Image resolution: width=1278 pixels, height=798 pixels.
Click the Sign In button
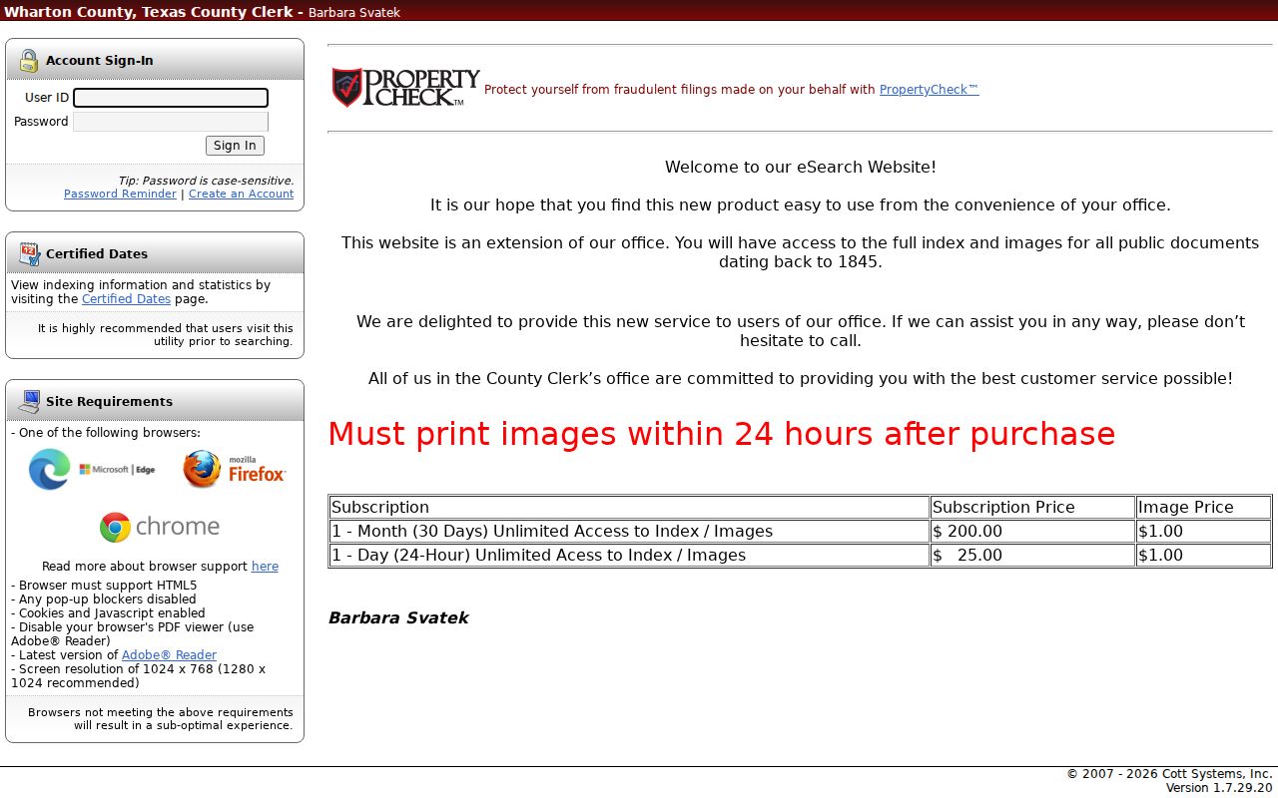point(235,146)
